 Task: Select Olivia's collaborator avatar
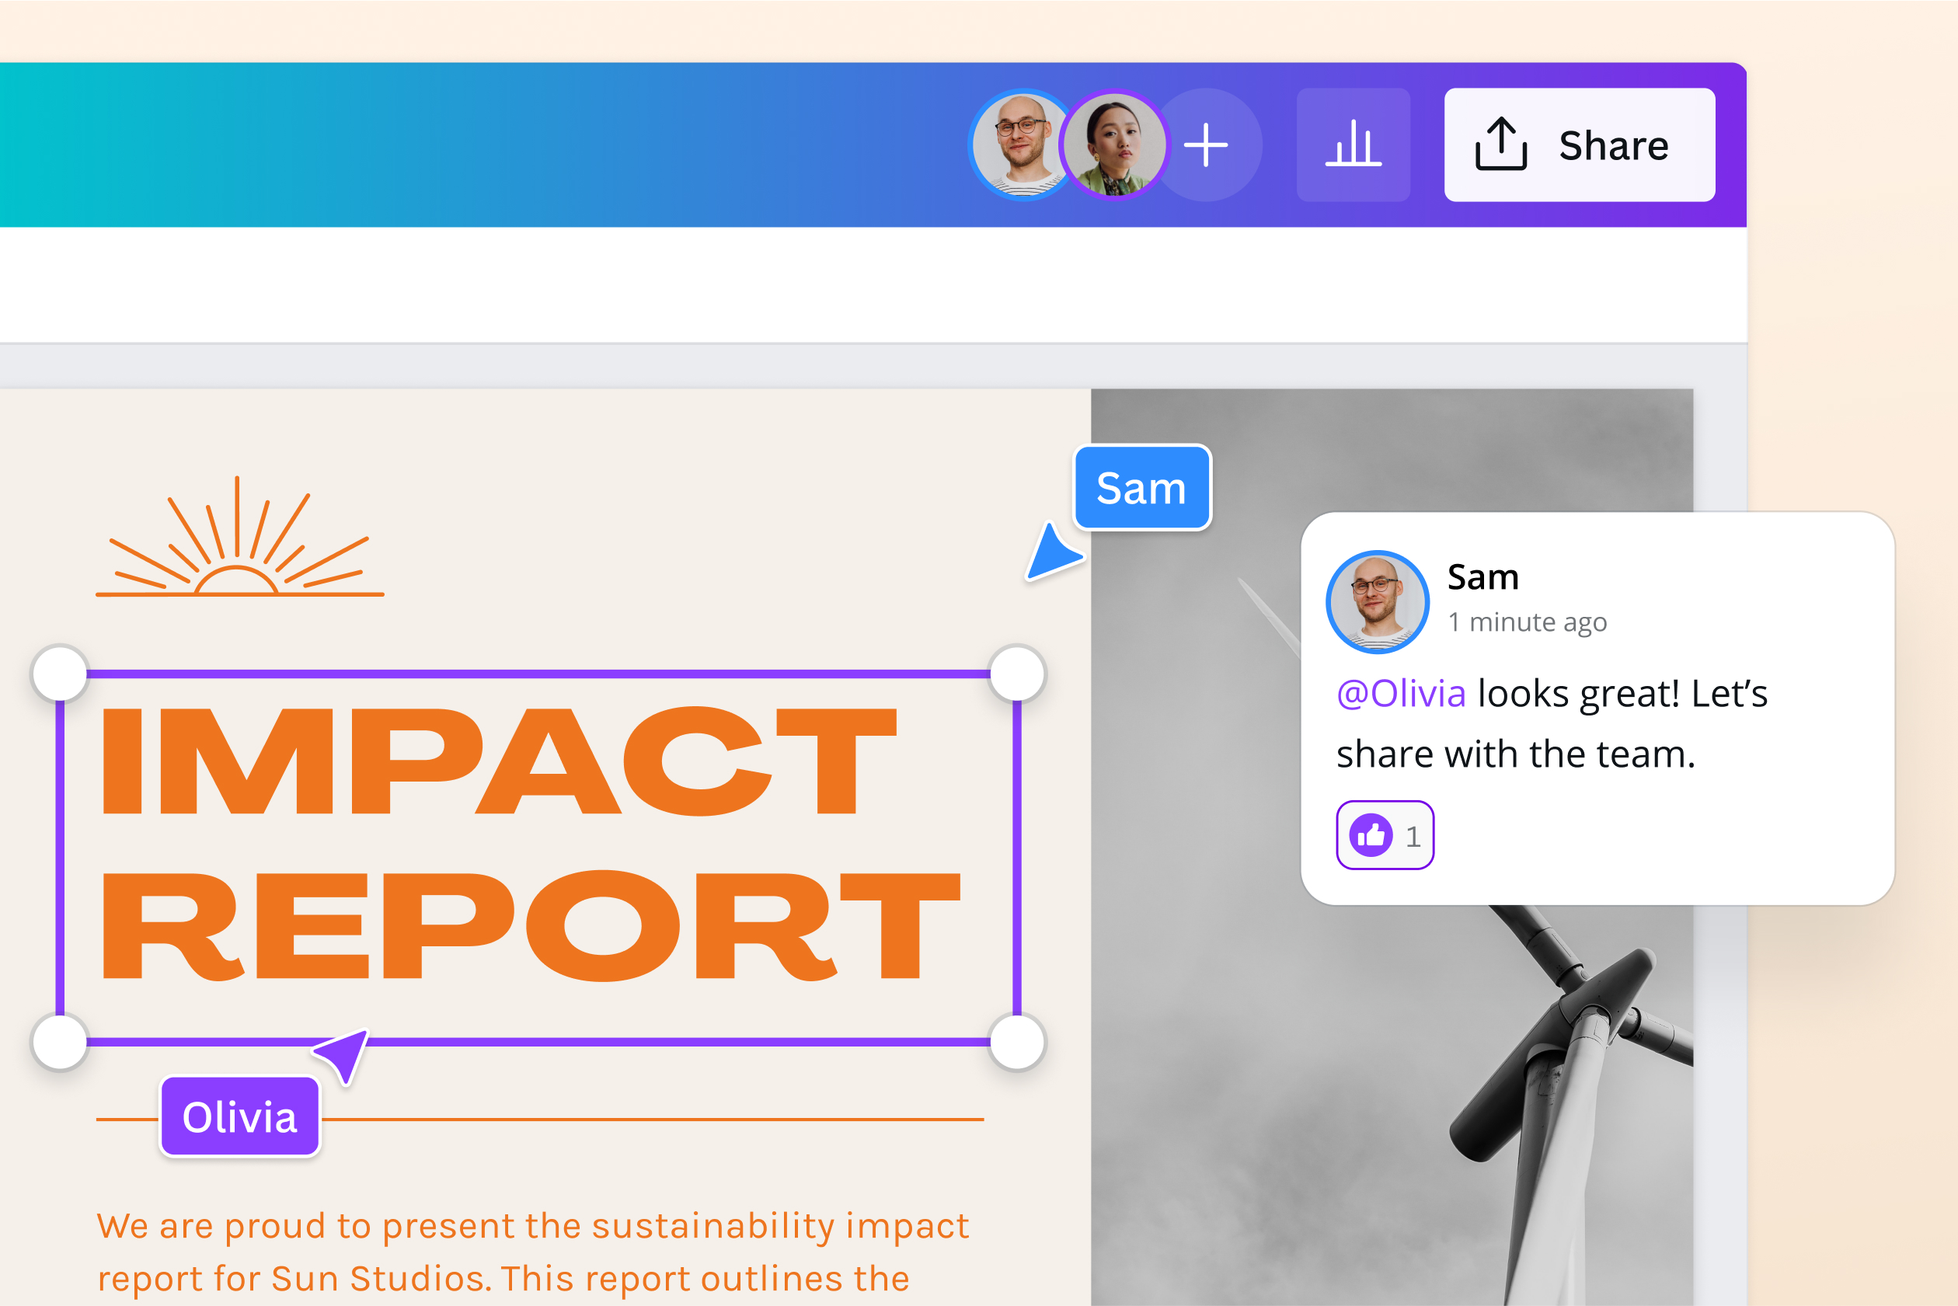[1115, 143]
